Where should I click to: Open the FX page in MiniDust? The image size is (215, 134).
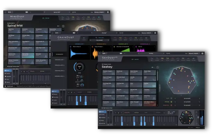click(x=89, y=18)
